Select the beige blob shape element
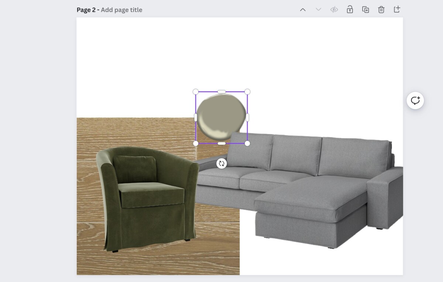This screenshot has width=443, height=282. pos(221,116)
